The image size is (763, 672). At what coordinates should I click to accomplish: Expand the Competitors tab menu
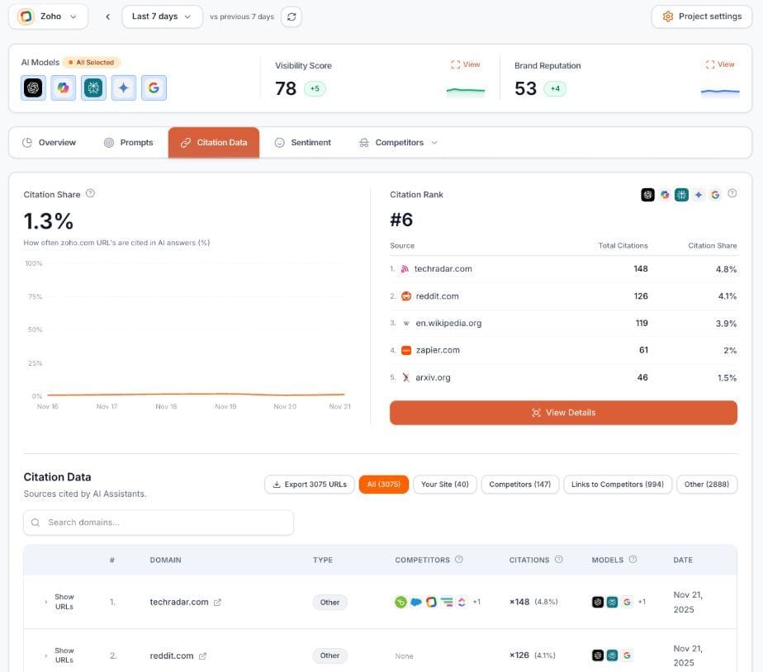click(398, 143)
